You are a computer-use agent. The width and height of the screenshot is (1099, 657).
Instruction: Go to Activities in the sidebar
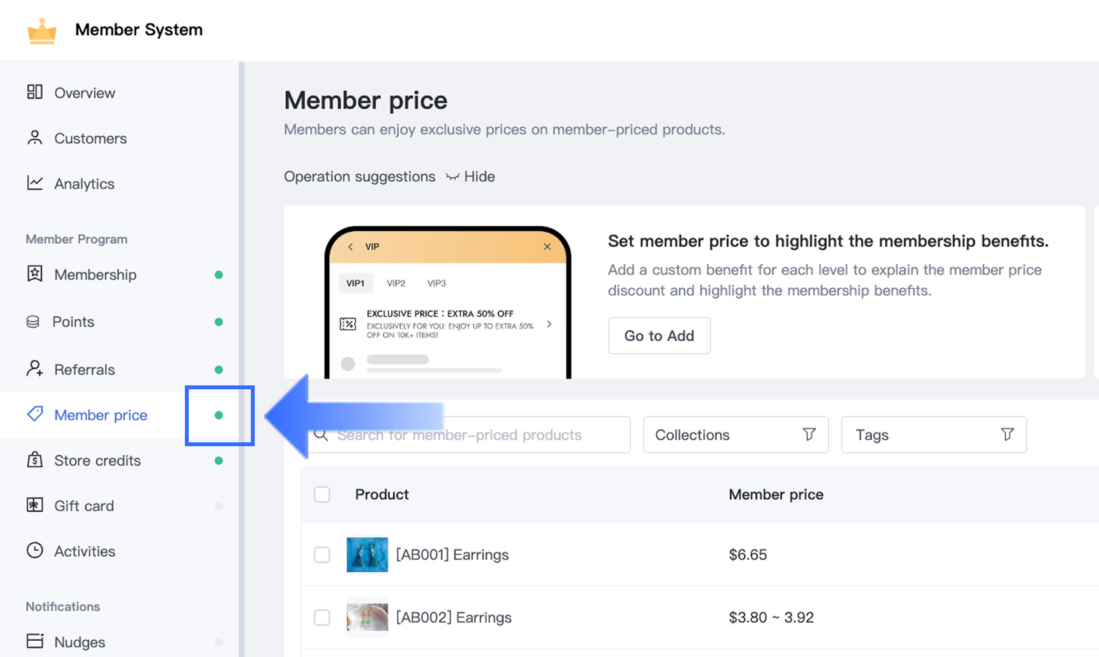click(x=85, y=551)
